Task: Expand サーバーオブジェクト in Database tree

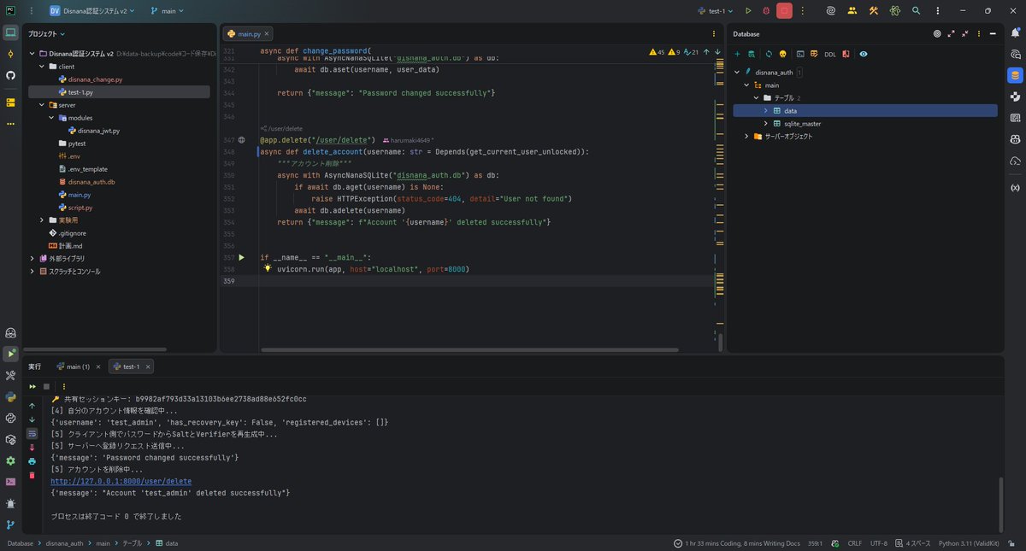Action: click(746, 136)
